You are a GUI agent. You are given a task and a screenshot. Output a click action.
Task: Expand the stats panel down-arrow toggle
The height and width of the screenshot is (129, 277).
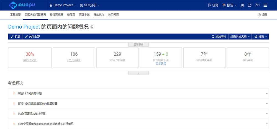[138, 73]
